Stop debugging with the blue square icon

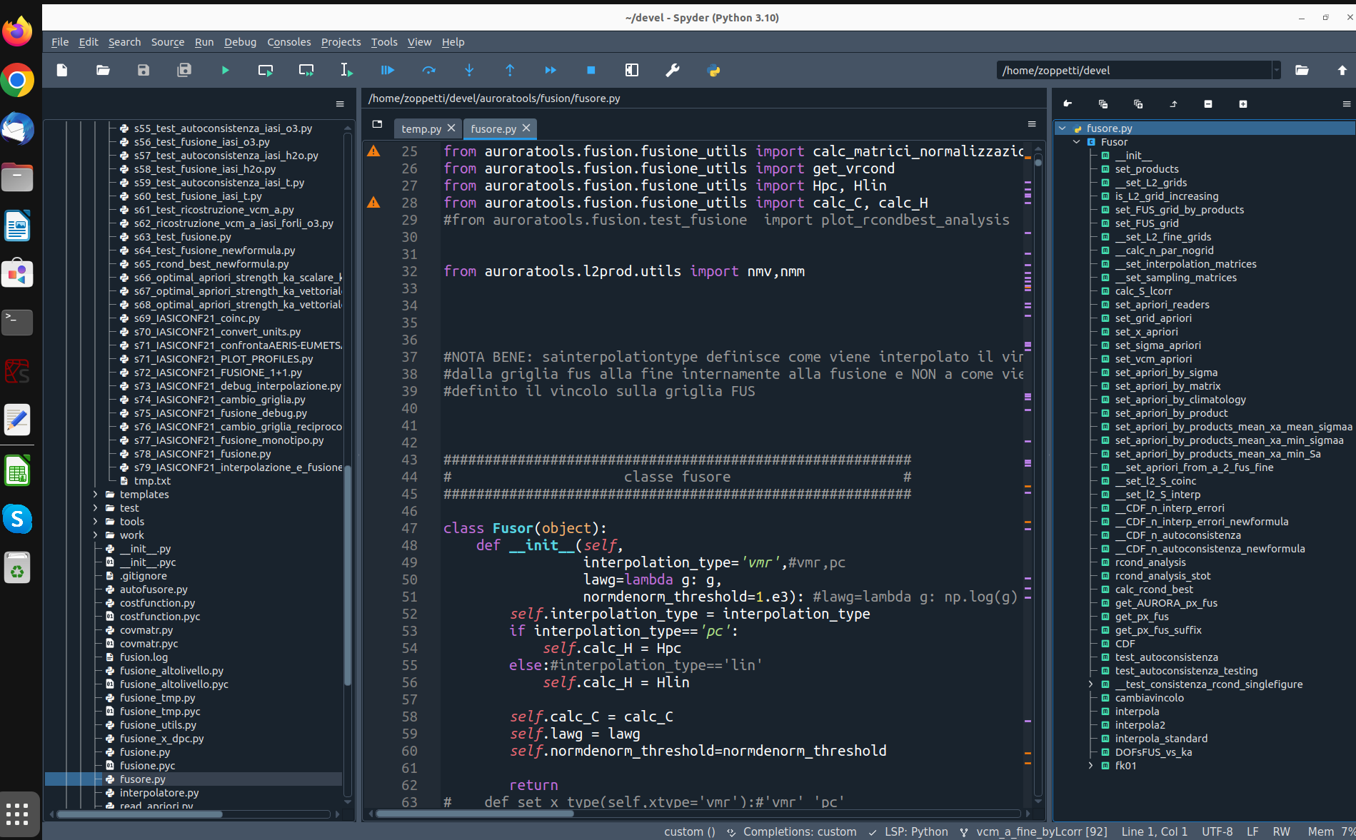tap(591, 70)
